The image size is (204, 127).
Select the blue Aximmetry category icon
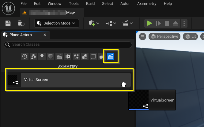click(x=111, y=56)
